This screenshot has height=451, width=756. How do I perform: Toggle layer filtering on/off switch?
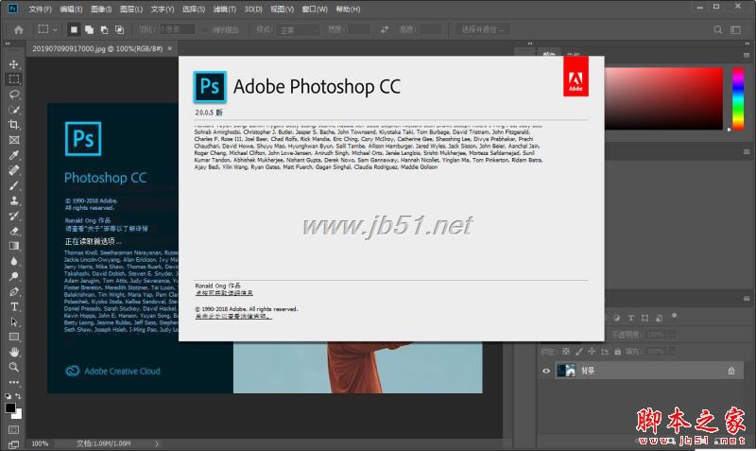click(674, 317)
